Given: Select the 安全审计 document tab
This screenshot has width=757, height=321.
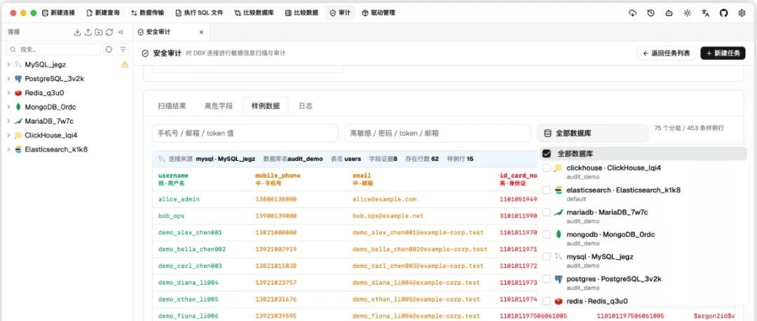Looking at the screenshot, I should (x=172, y=32).
